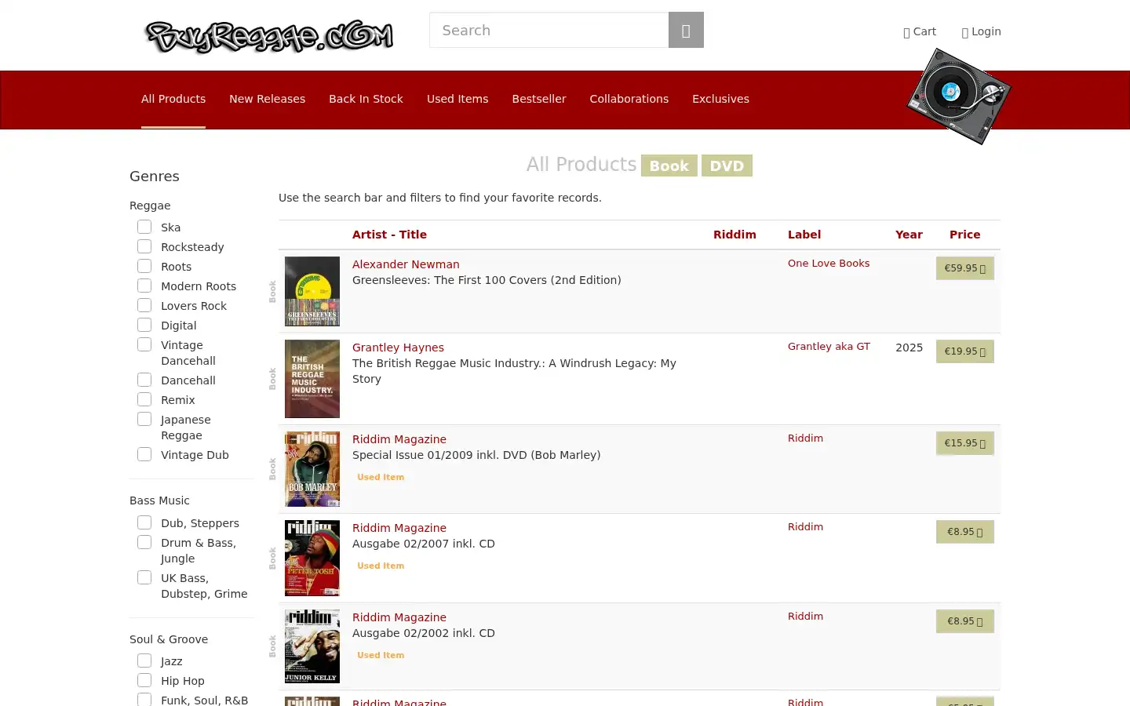Image resolution: width=1130 pixels, height=706 pixels.
Task: Toggle the Vintage Dub checkbox
Action: 144,454
